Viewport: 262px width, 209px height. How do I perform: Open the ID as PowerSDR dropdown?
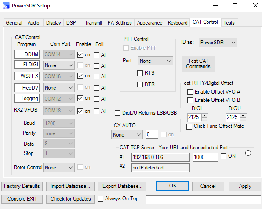point(218,43)
